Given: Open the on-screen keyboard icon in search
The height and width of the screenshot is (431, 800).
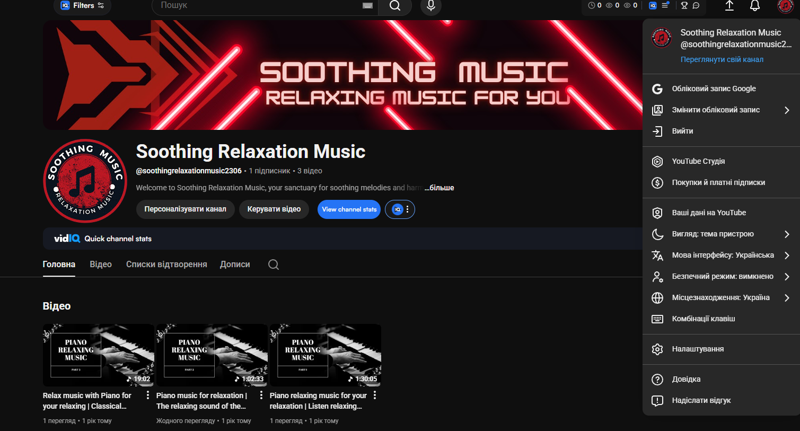Looking at the screenshot, I should (x=367, y=6).
